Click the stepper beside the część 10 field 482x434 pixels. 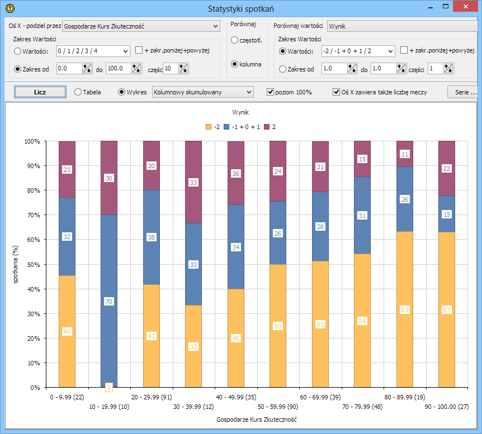[183, 69]
